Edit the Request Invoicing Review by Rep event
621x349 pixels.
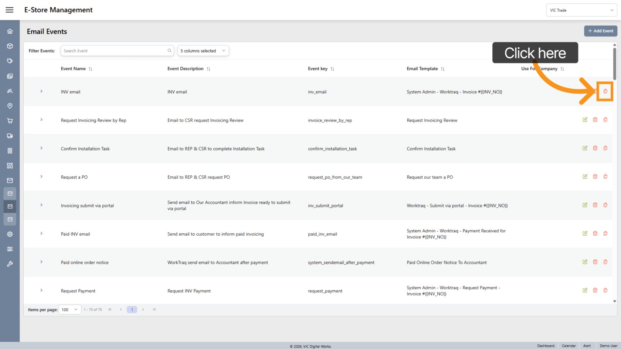coord(585,120)
